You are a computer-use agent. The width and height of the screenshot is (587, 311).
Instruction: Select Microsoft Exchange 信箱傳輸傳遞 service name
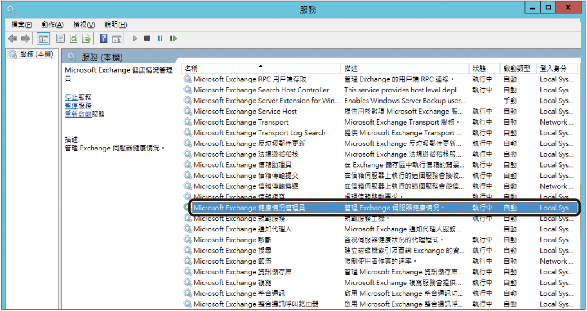point(245,186)
